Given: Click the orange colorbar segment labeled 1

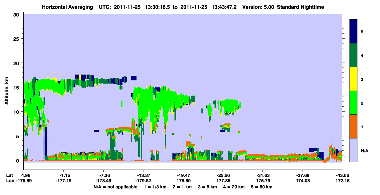Looking at the screenshot, I should click(x=353, y=126).
